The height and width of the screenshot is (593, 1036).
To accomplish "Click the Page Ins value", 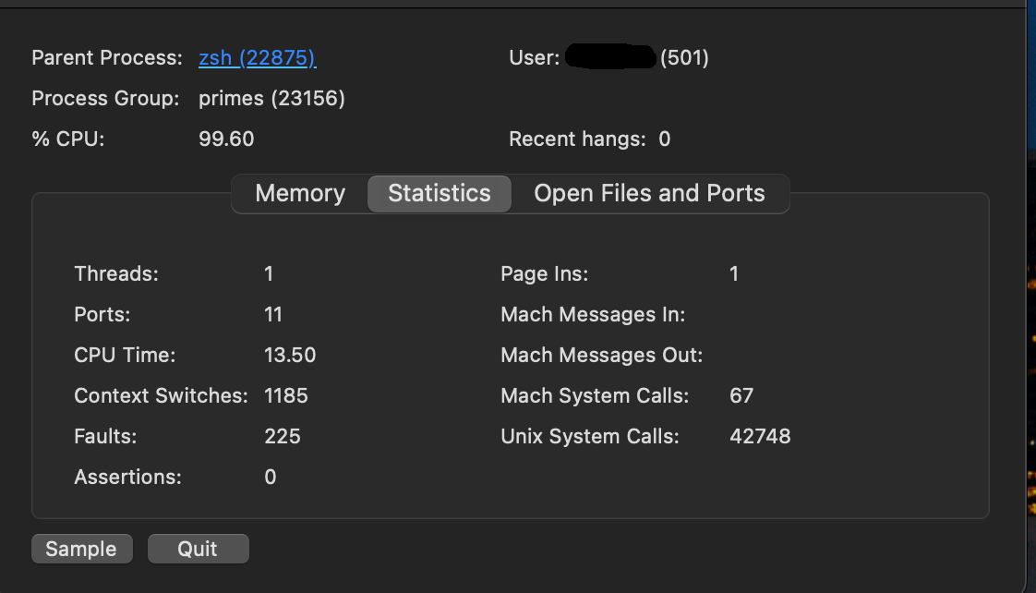I will coord(734,274).
